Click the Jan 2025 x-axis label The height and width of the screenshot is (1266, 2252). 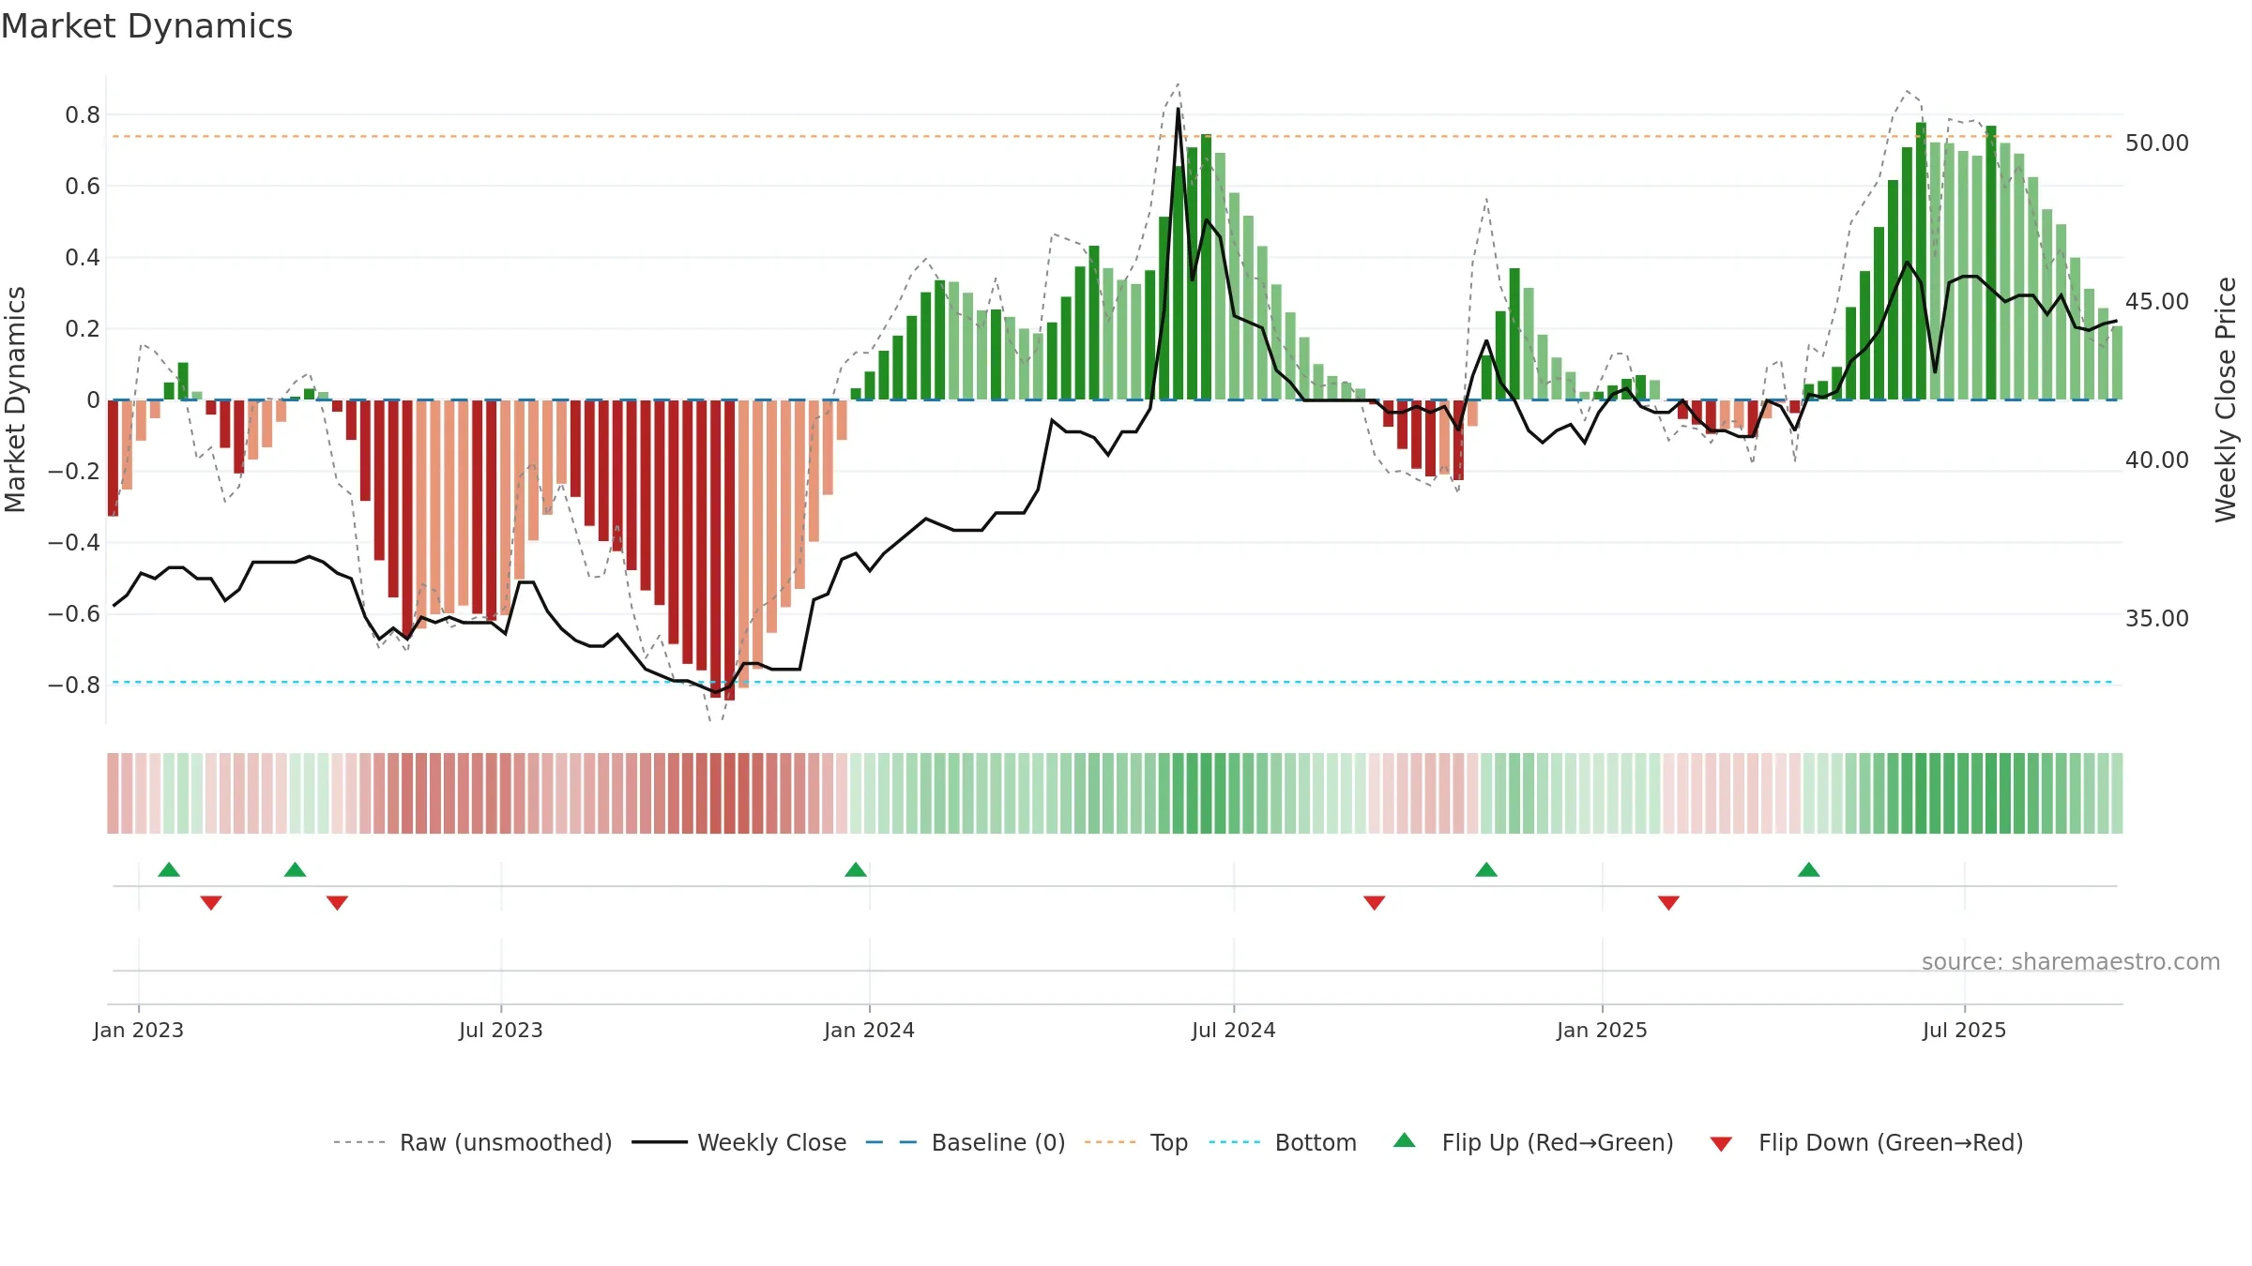[x=1603, y=1030]
